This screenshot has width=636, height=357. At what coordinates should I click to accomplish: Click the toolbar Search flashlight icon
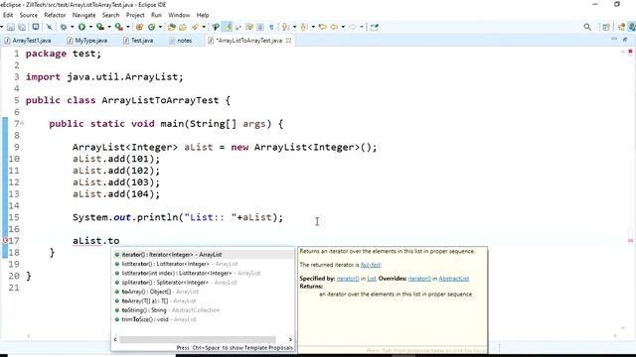[x=195, y=27]
